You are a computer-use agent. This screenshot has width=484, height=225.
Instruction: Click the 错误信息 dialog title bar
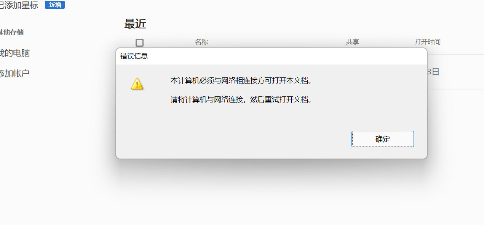(272, 57)
